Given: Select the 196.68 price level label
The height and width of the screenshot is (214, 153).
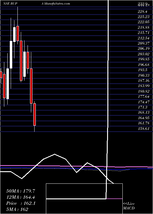Looking at the screenshot, I should click(x=144, y=65).
